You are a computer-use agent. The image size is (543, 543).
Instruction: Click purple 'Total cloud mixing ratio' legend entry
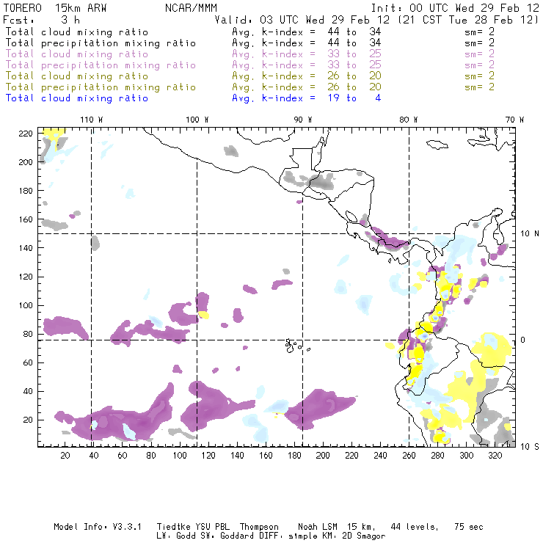coord(77,54)
